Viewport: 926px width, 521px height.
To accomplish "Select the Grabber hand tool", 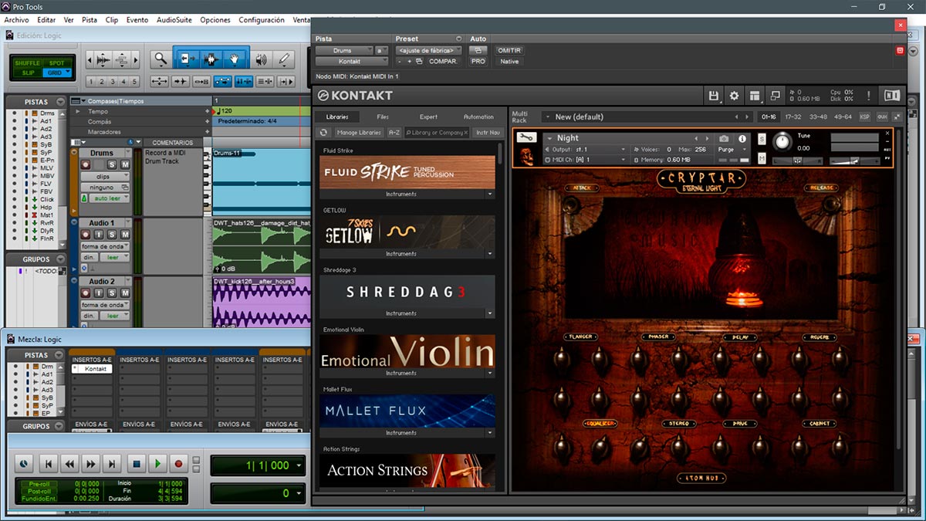I will tap(235, 59).
